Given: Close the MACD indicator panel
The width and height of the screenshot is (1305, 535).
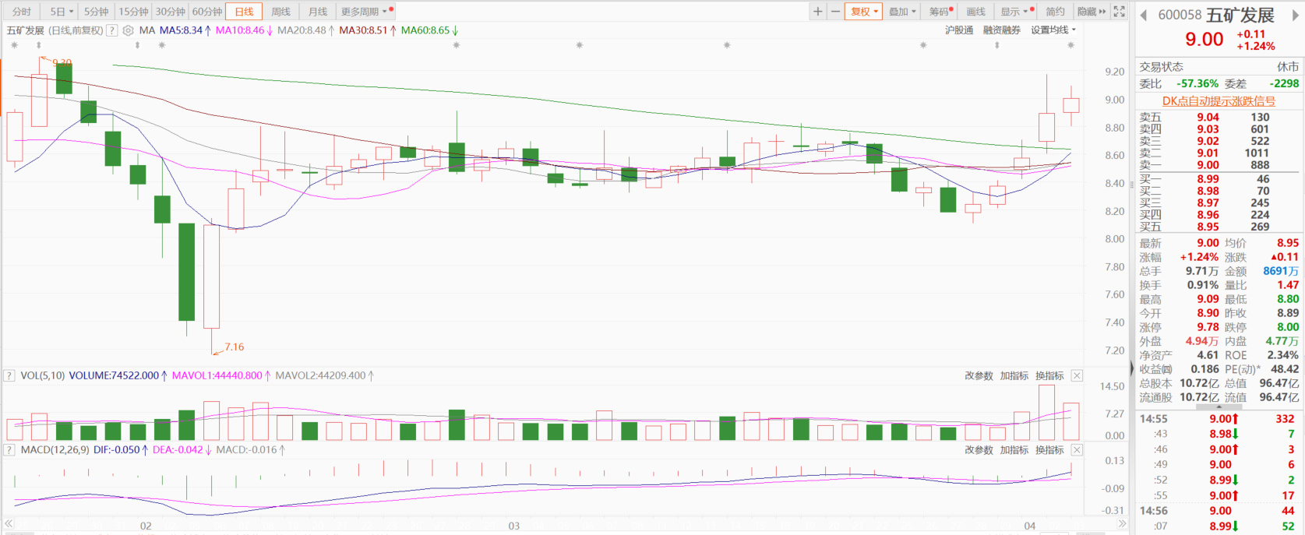Looking at the screenshot, I should pos(1077,450).
